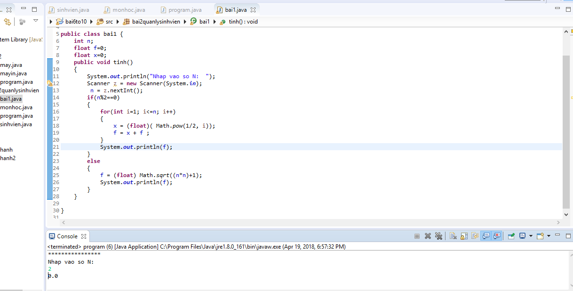Screen dimensions: 573x291
Task: Toggle Show Console on Standard Error change
Action: click(x=497, y=236)
